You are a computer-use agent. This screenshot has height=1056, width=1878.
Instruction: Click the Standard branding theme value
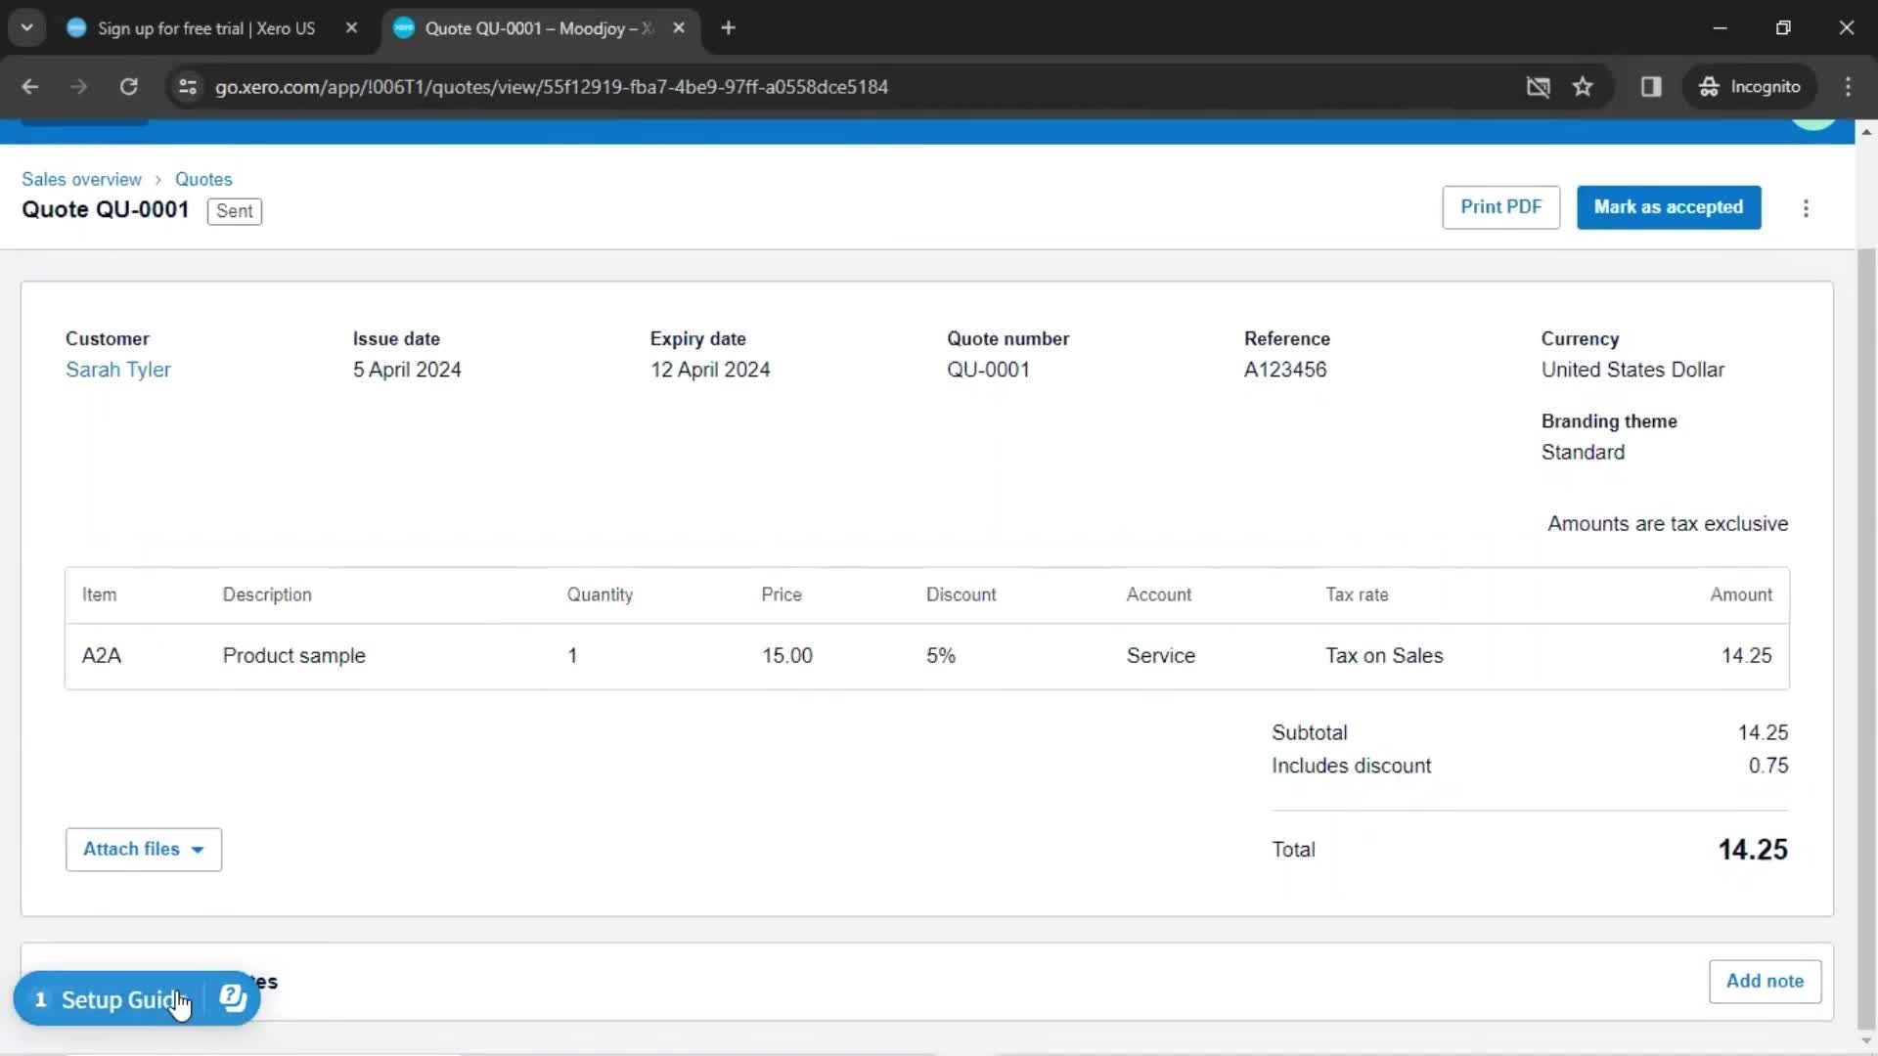coord(1583,452)
